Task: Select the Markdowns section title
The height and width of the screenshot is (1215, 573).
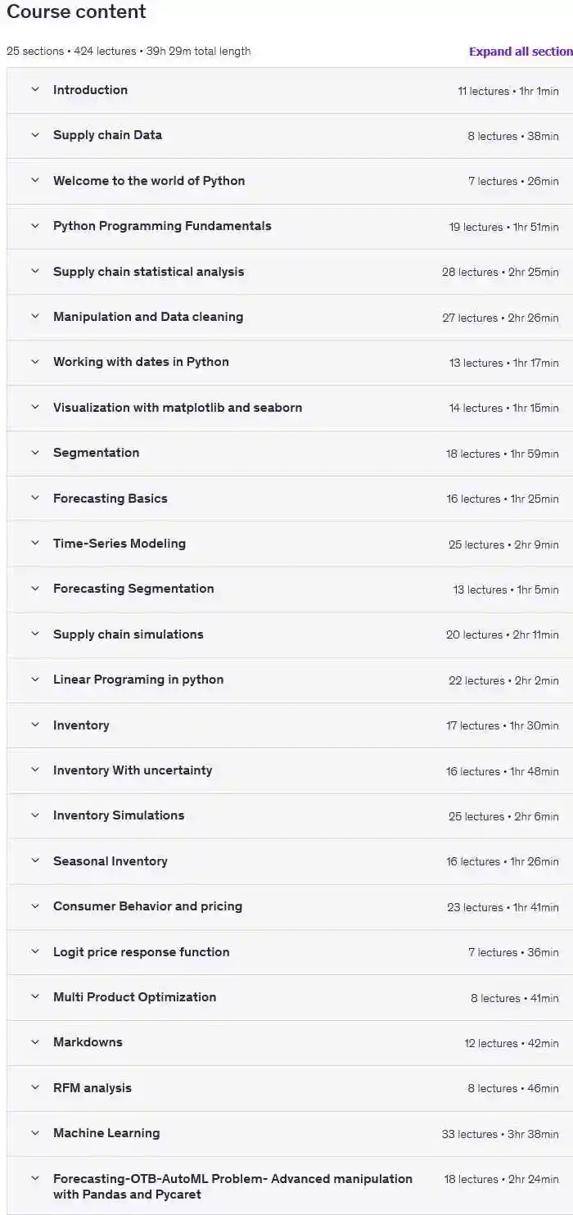Action: point(88,1042)
